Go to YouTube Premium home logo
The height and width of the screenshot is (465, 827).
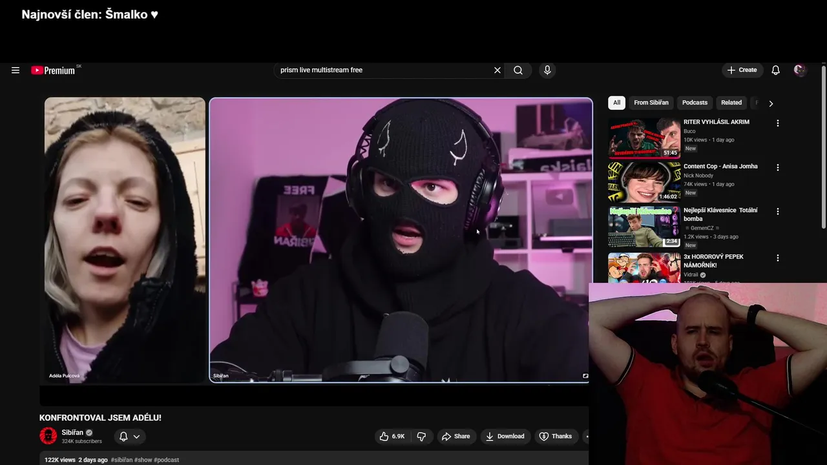[54, 70]
